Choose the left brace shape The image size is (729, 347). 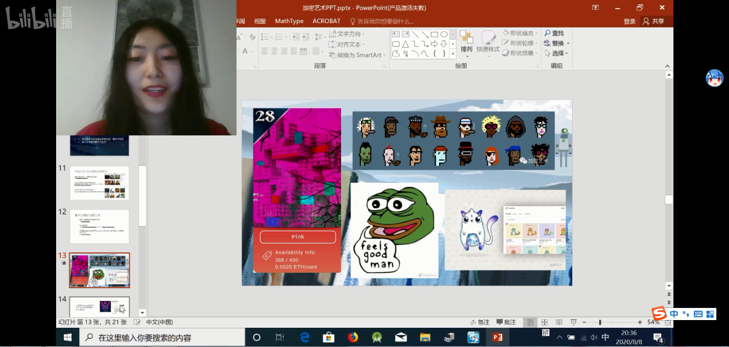tap(434, 53)
